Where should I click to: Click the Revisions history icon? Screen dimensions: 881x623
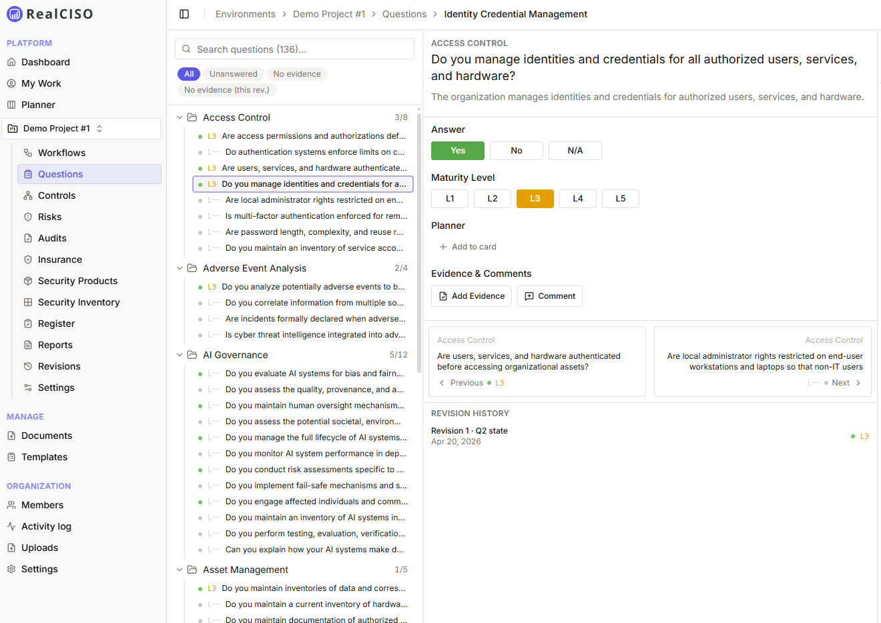click(x=28, y=366)
